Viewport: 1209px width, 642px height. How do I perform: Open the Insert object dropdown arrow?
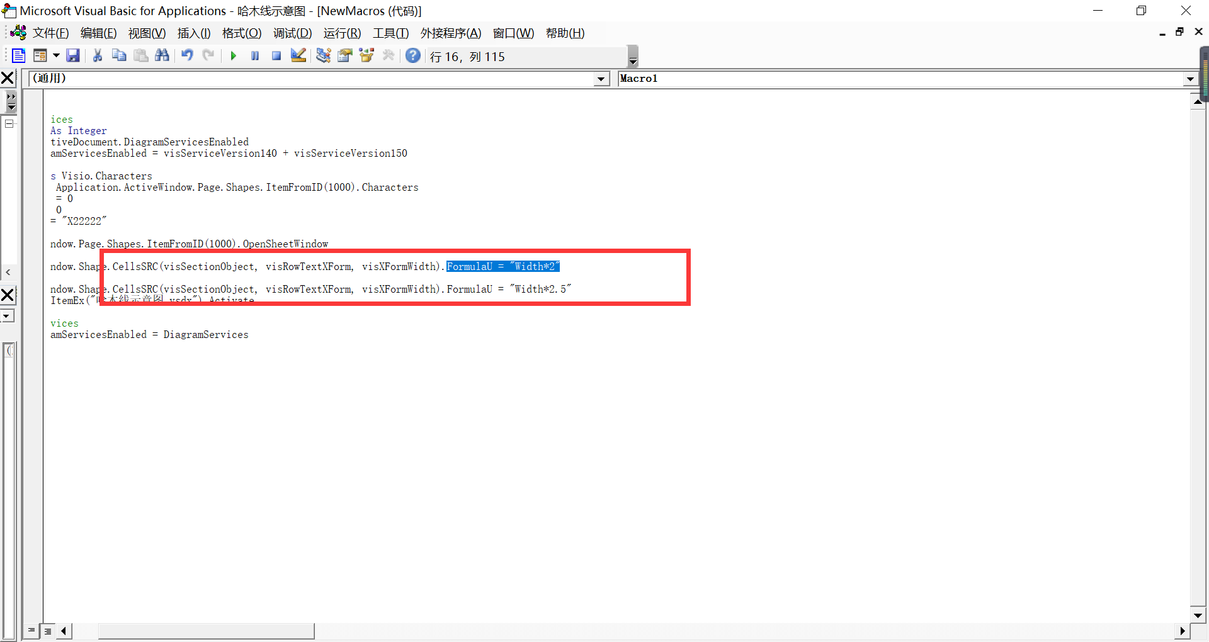56,56
